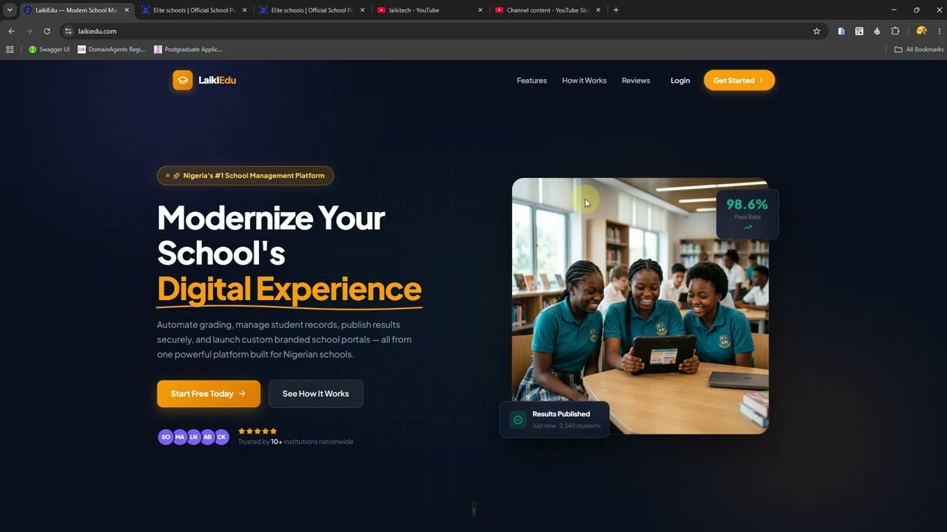Click the forward arrow in browser toolbar

(x=29, y=31)
